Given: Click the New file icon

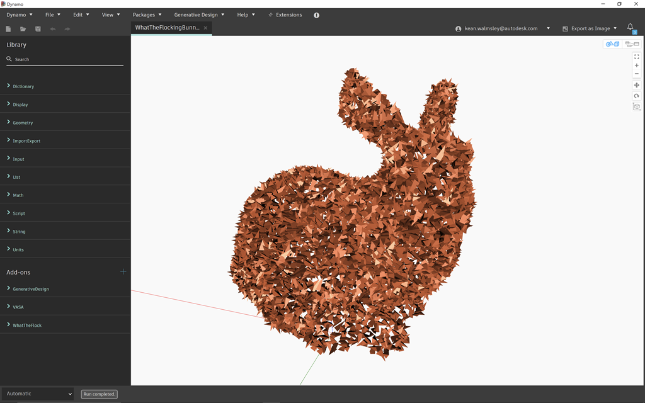Looking at the screenshot, I should [x=8, y=29].
